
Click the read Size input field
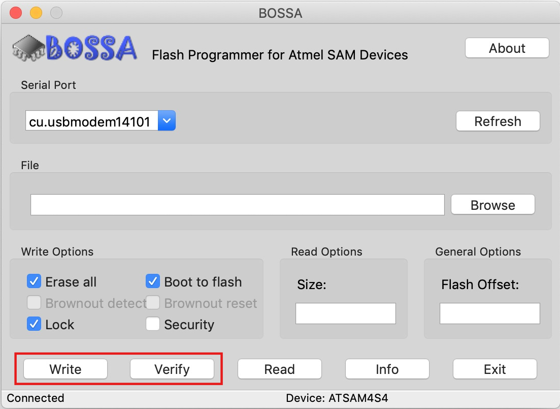point(345,313)
